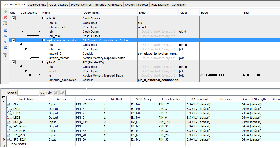Screen dimensions: 280x148
Task: Open the Named filter dropdown
Action: (x=37, y=93)
